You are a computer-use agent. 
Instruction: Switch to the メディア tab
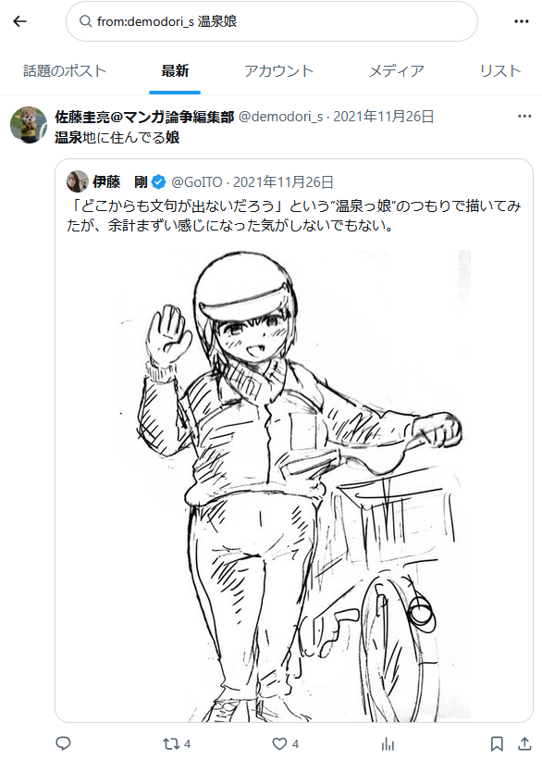point(397,71)
